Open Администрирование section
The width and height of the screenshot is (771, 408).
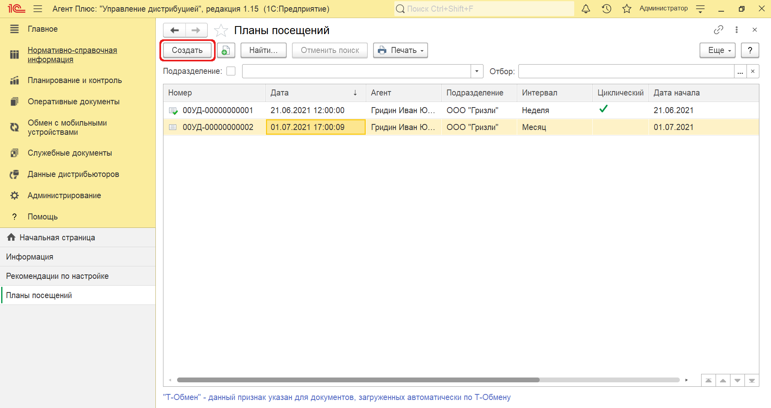point(64,195)
